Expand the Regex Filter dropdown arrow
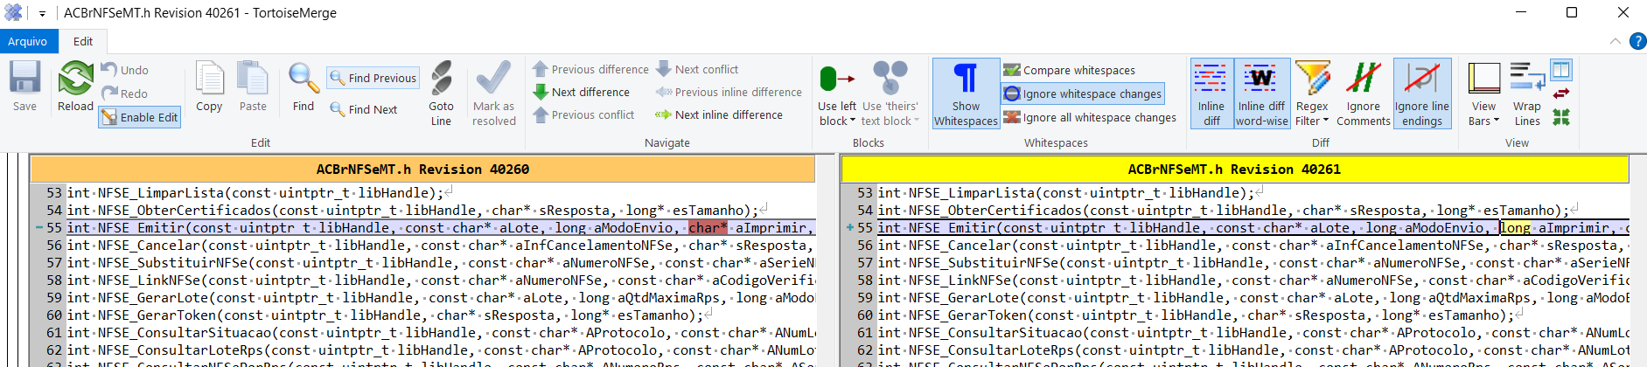Viewport: 1647px width, 367px height. coord(1326,121)
